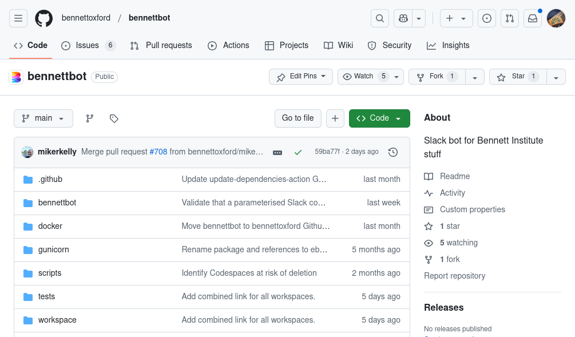575x337 pixels.
Task: Open pull requests icon in header
Action: (x=510, y=18)
